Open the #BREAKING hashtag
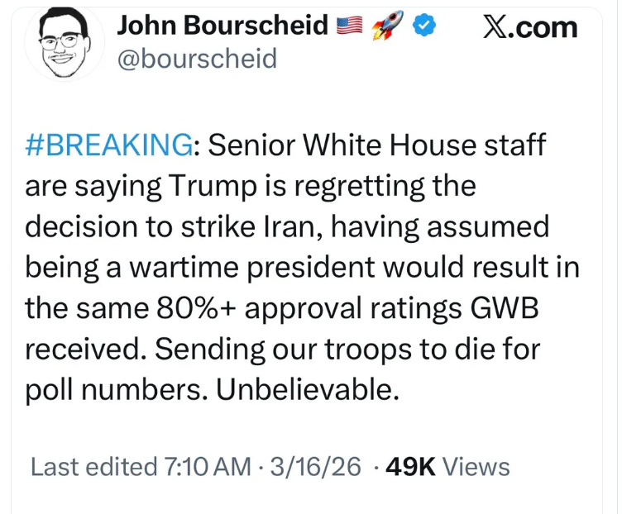Viewport: 622px width, 514px height. pos(108,147)
